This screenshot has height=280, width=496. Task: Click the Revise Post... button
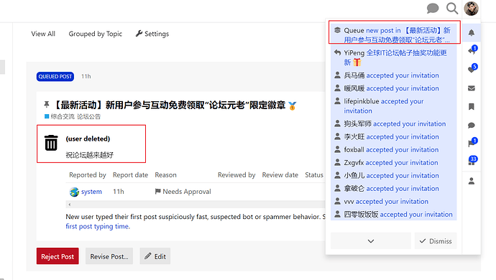point(109,256)
